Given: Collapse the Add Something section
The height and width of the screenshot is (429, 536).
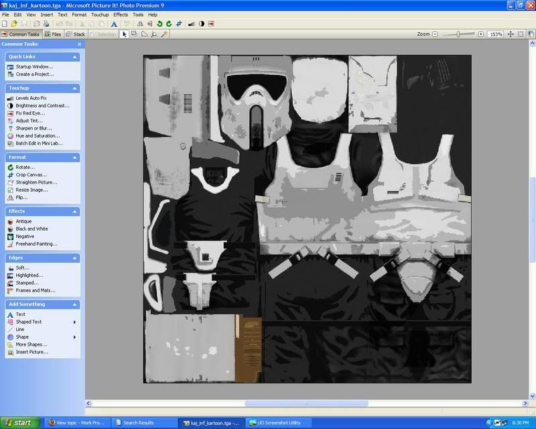Looking at the screenshot, I should coord(74,304).
